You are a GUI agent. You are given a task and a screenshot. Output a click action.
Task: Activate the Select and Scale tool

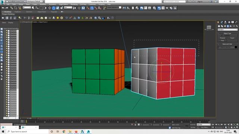[58, 8]
